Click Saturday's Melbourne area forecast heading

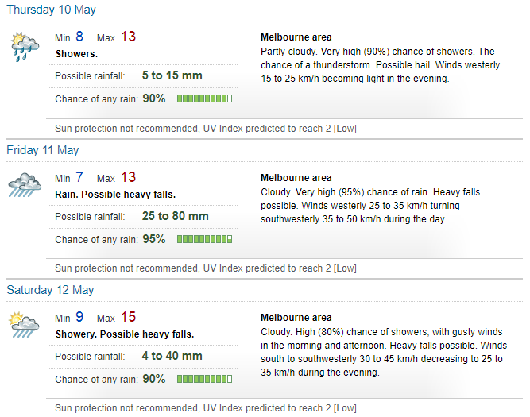[x=296, y=318]
